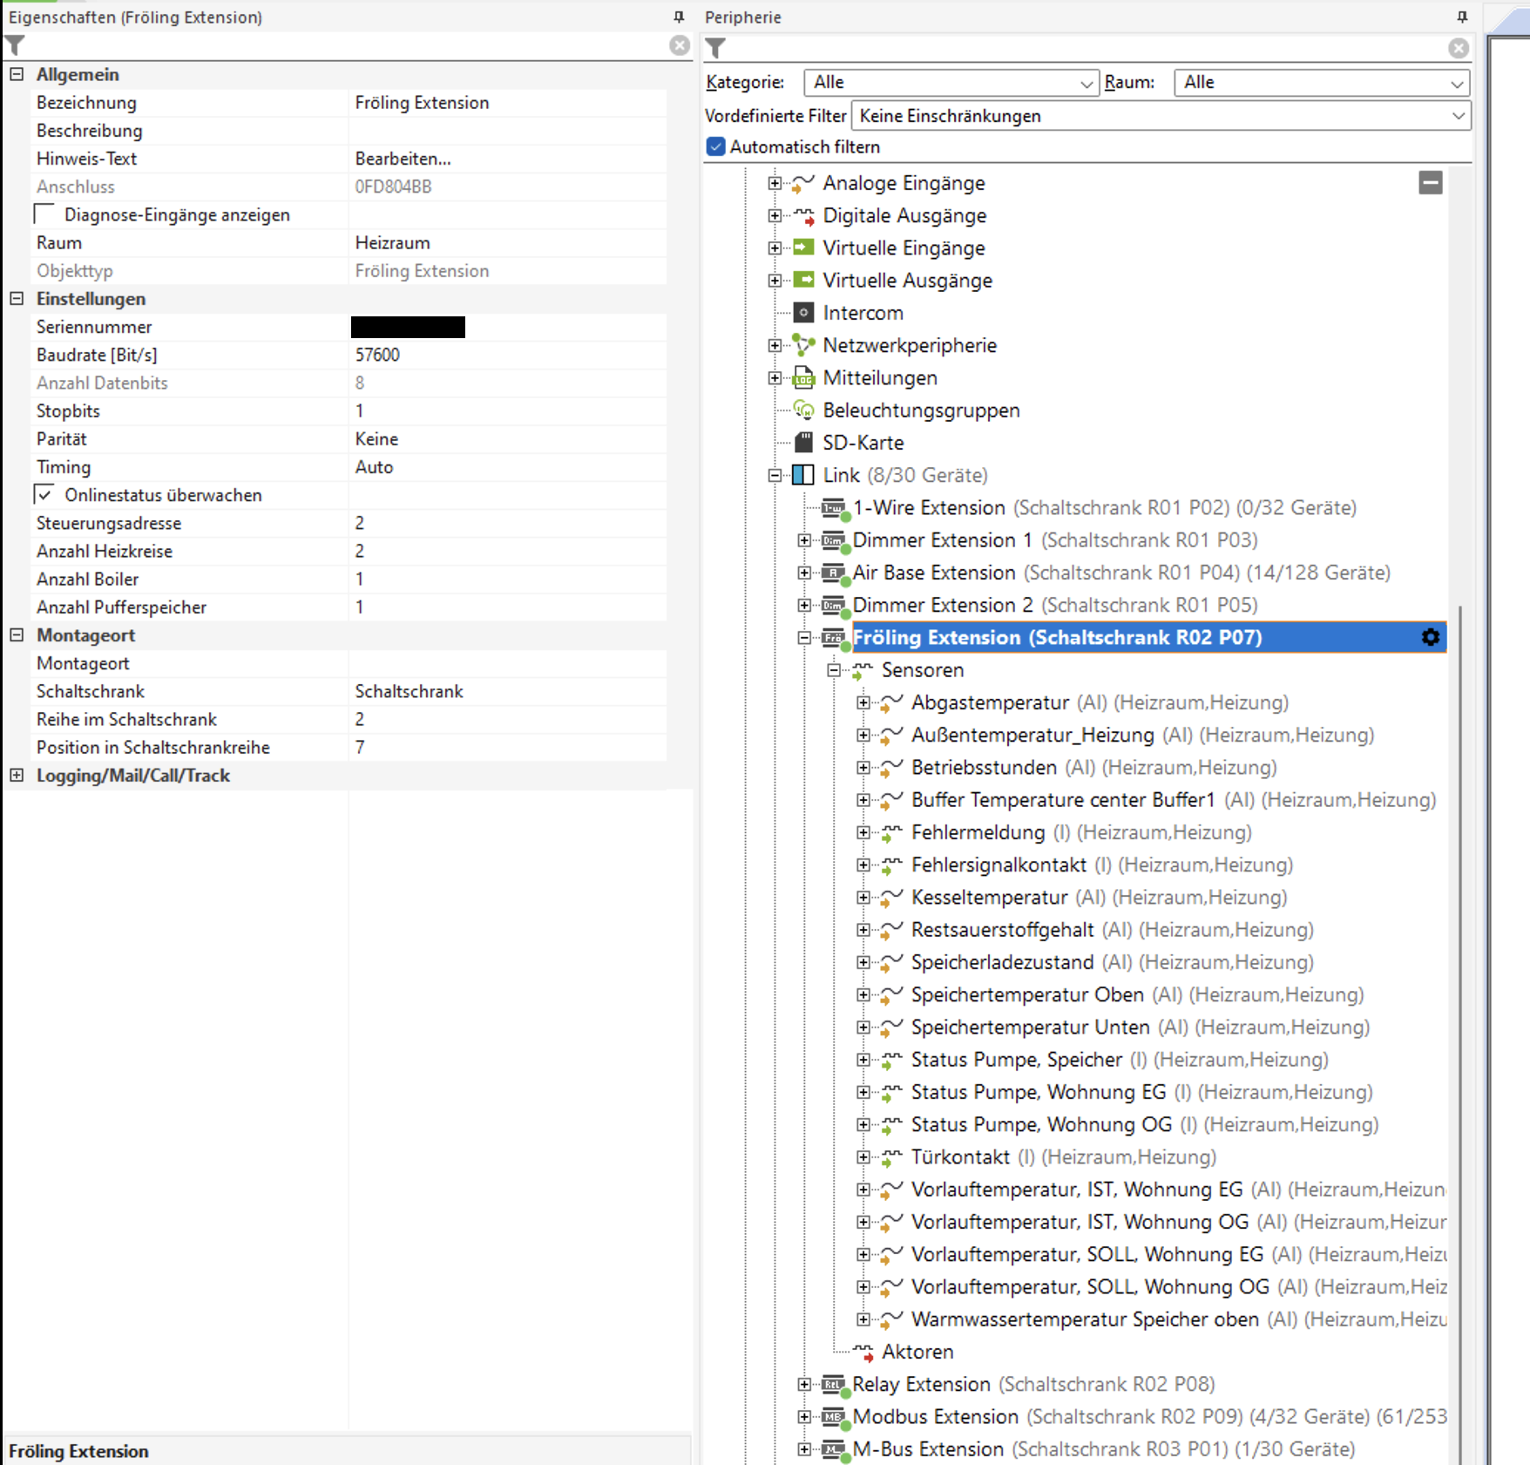Click the Raum value Heizraum
Viewport: 1530px width, 1465px height.
click(508, 242)
